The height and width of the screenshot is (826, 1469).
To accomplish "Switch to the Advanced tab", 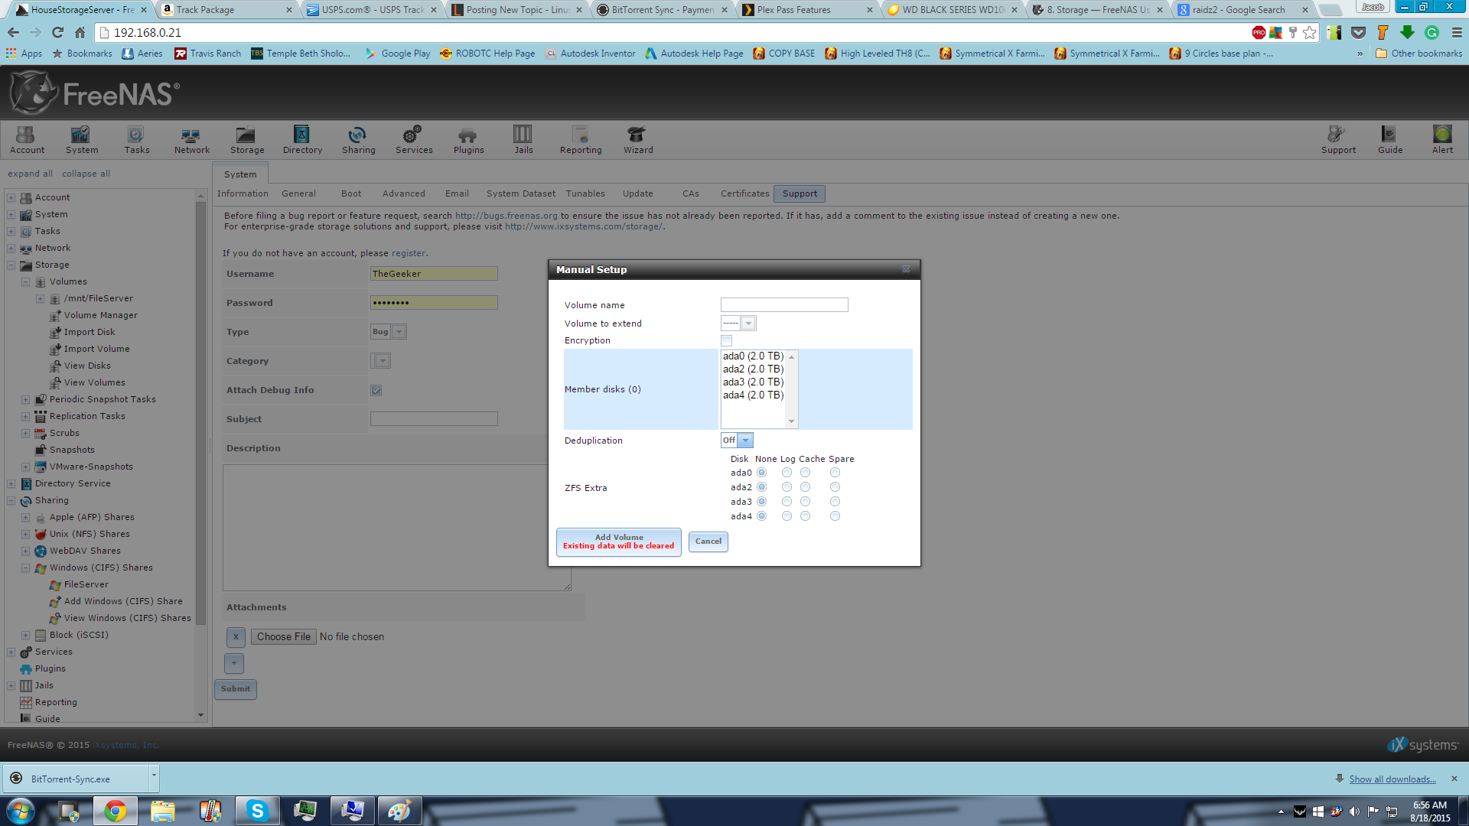I will click(x=403, y=193).
